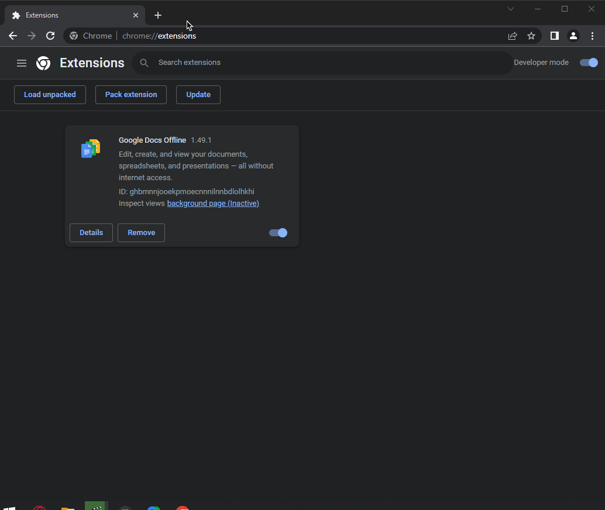605x510 pixels.
Task: Click the Chrome logo beside the Extensions title
Action: [x=43, y=63]
